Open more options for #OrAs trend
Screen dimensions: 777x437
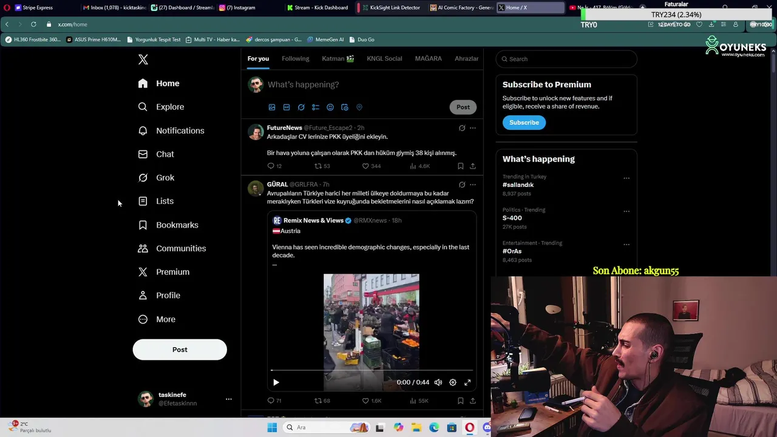[626, 245]
